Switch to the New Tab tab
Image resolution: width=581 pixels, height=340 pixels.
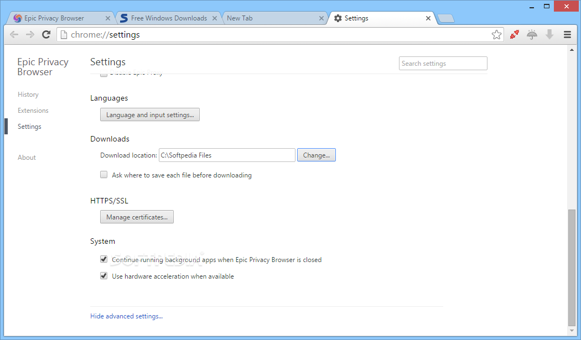point(274,18)
